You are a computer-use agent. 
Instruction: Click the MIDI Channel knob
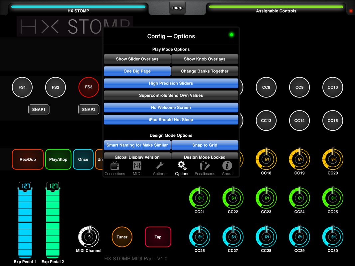coord(89,237)
